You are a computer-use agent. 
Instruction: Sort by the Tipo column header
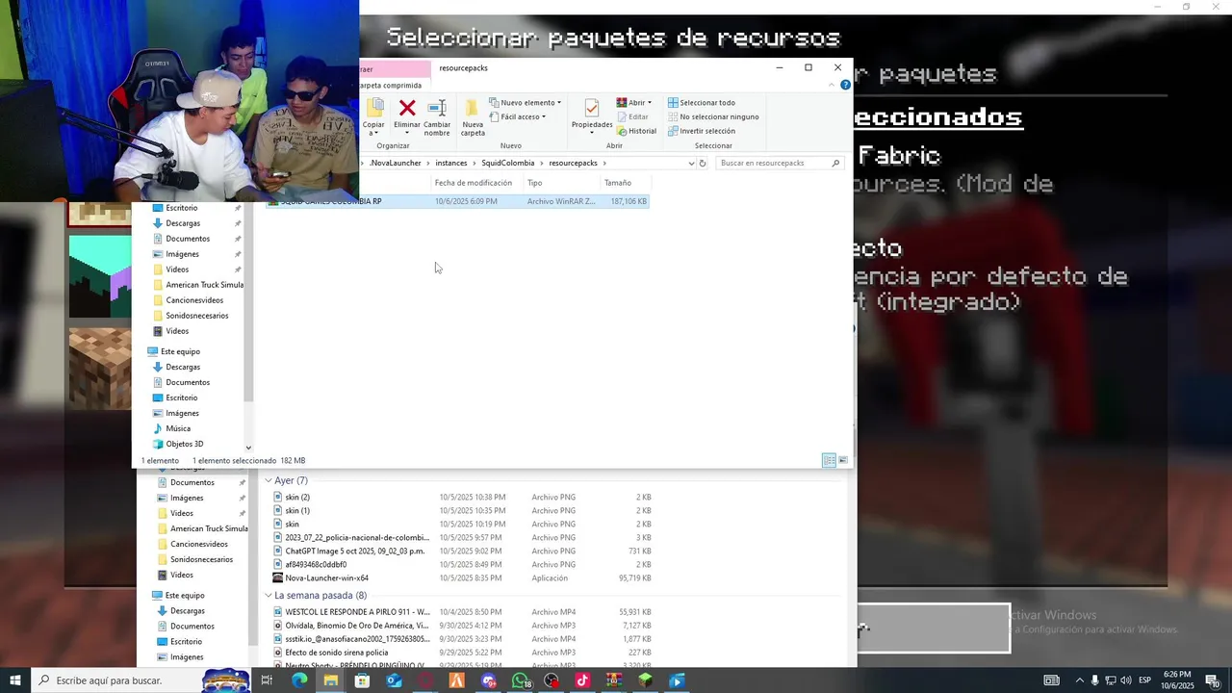(562, 183)
